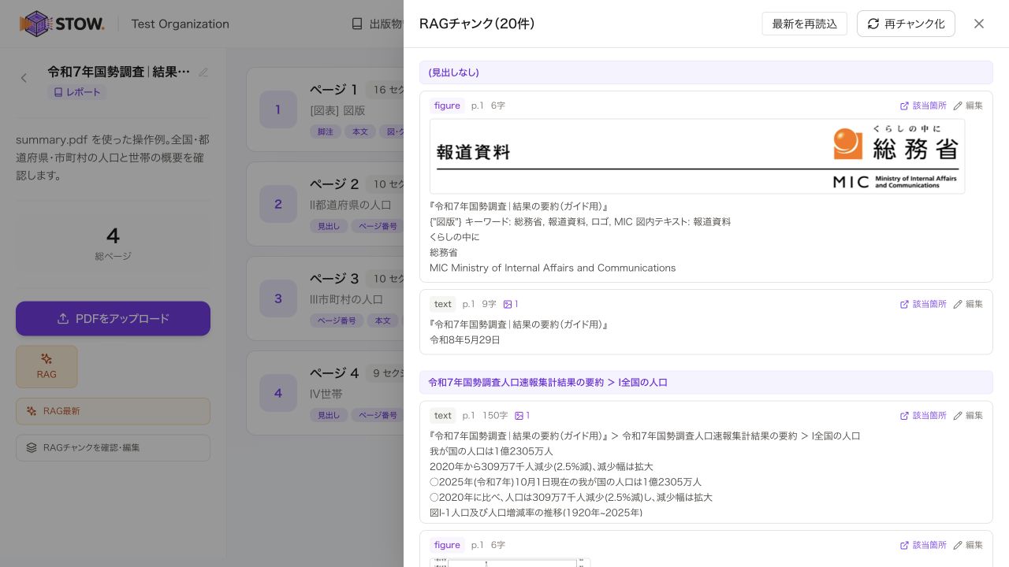Open 該当箇所 for the 報道資料 figure chunk
Screen dimensions: 1009x567
tap(923, 106)
